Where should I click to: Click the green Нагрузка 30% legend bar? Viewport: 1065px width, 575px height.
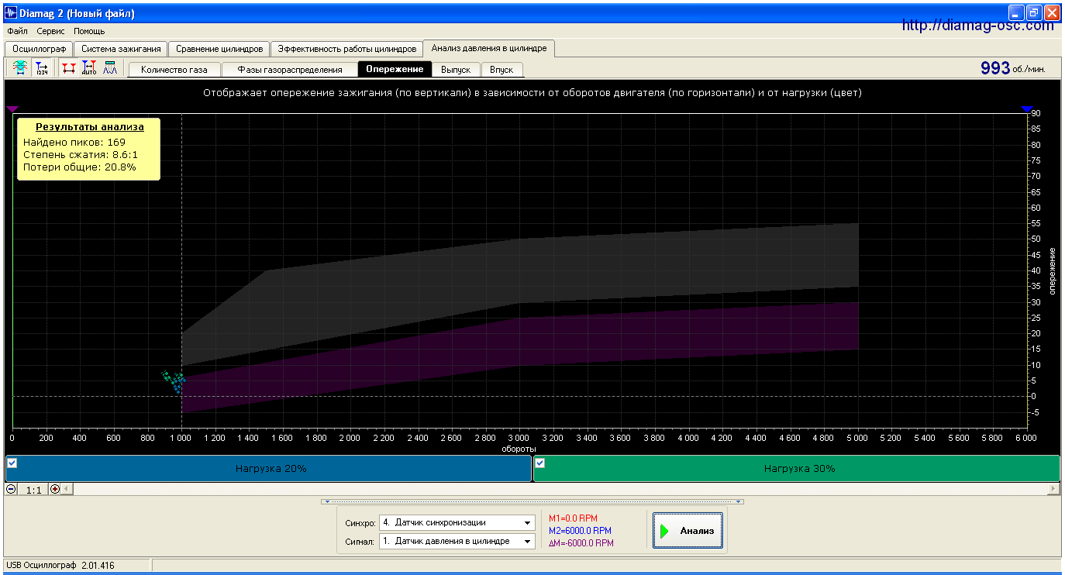797,469
